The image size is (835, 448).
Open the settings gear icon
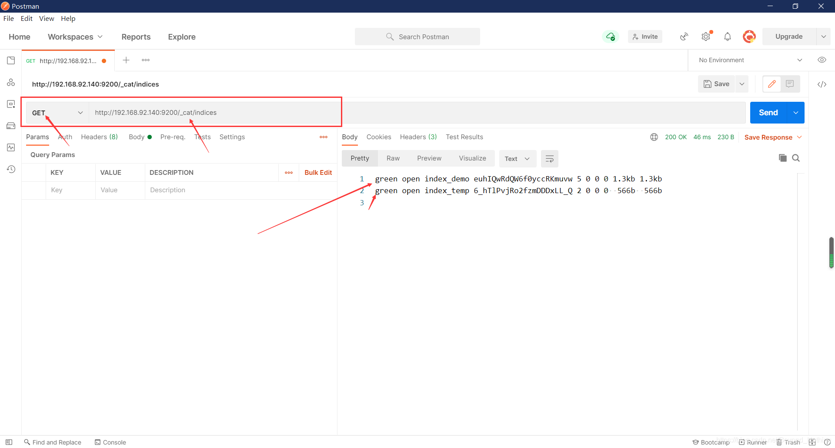pyautogui.click(x=706, y=37)
